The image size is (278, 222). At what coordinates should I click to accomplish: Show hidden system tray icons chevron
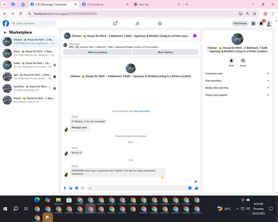(237, 209)
